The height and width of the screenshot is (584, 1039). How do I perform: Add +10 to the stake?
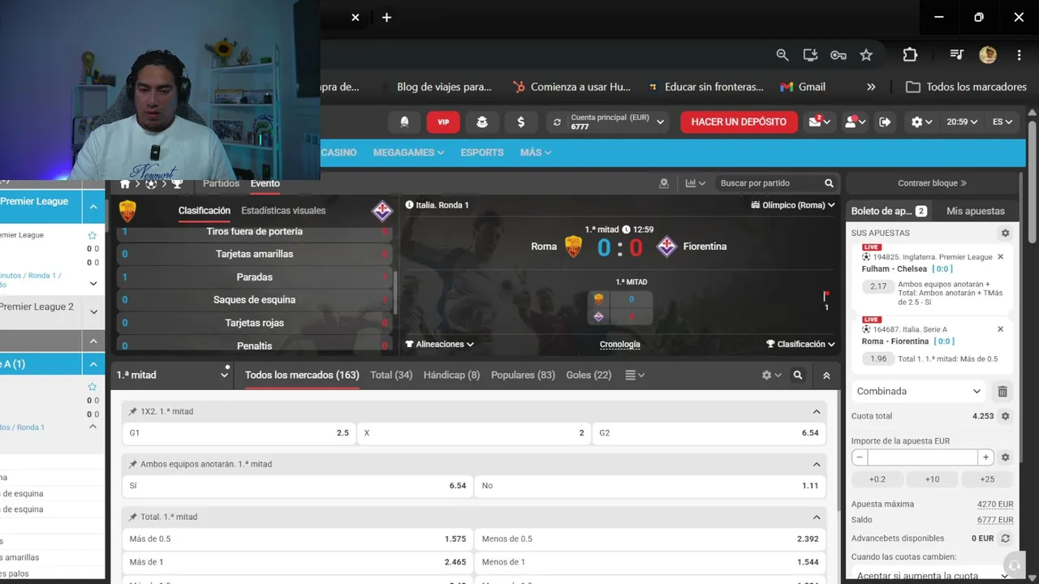(932, 479)
